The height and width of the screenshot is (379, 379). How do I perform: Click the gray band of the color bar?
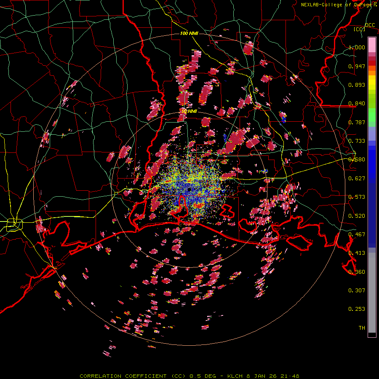[x=372, y=293]
